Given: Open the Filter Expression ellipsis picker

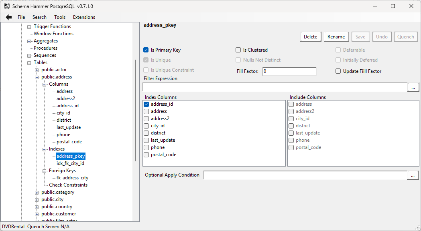Looking at the screenshot, I should 413,86.
